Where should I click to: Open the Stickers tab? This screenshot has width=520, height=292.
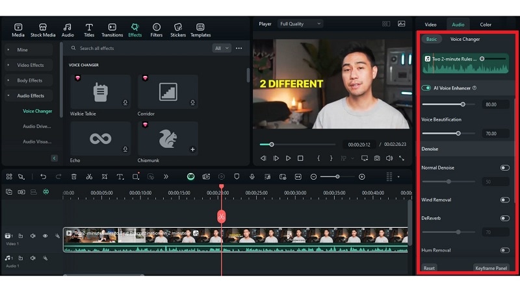(177, 30)
